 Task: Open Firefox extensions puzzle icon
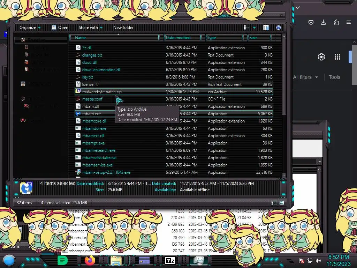pyautogui.click(x=336, y=22)
